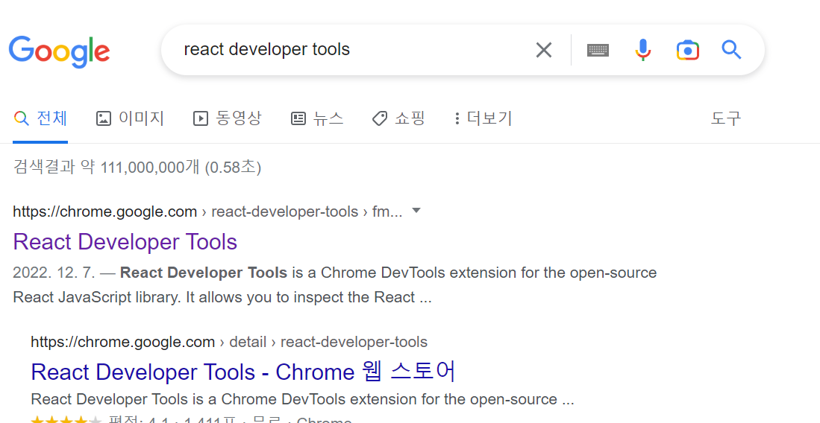Clear the search box with X icon
Viewport: 820px width, 423px height.
click(544, 50)
